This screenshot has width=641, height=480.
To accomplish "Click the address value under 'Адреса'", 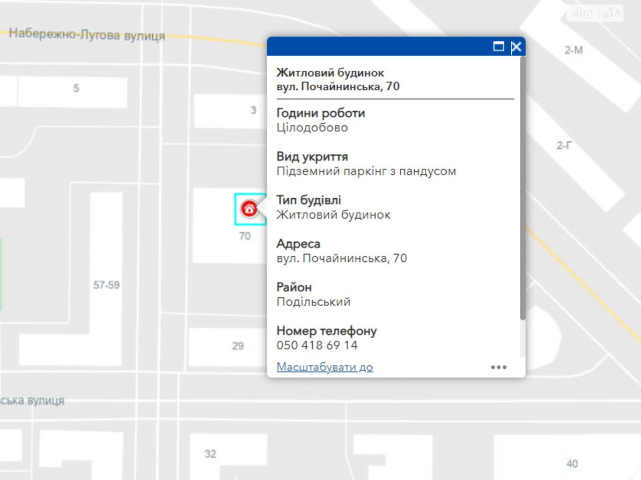I will pos(342,258).
